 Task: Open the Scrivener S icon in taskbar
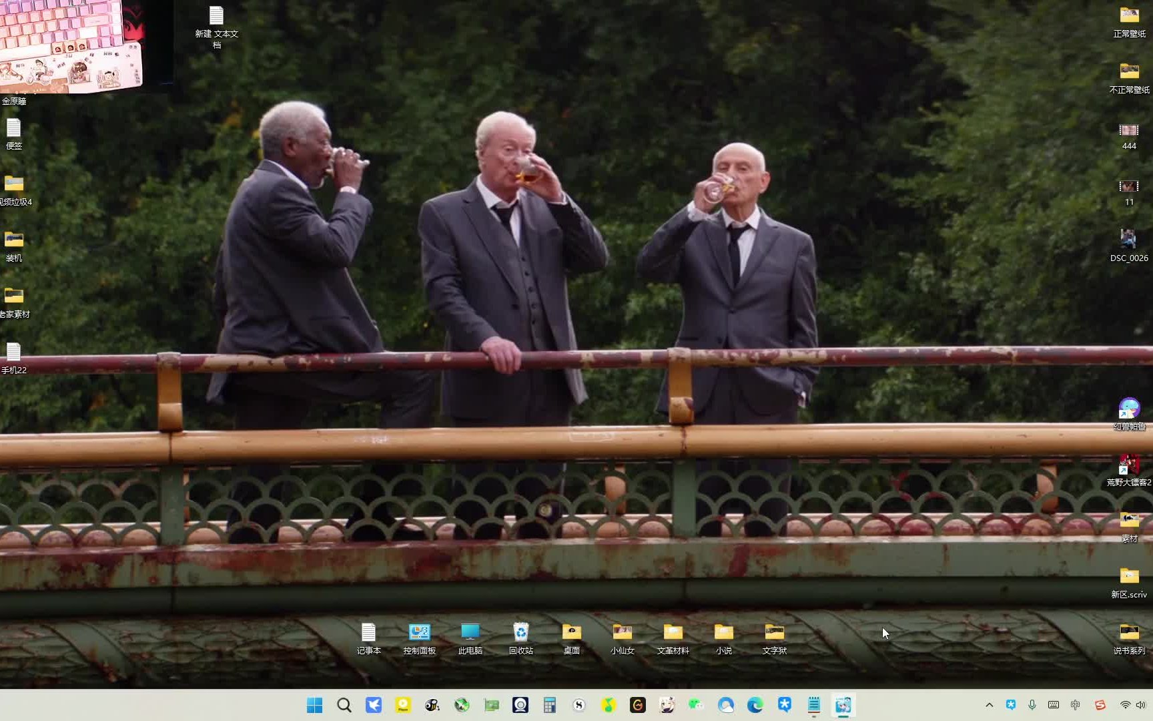pyautogui.click(x=579, y=705)
